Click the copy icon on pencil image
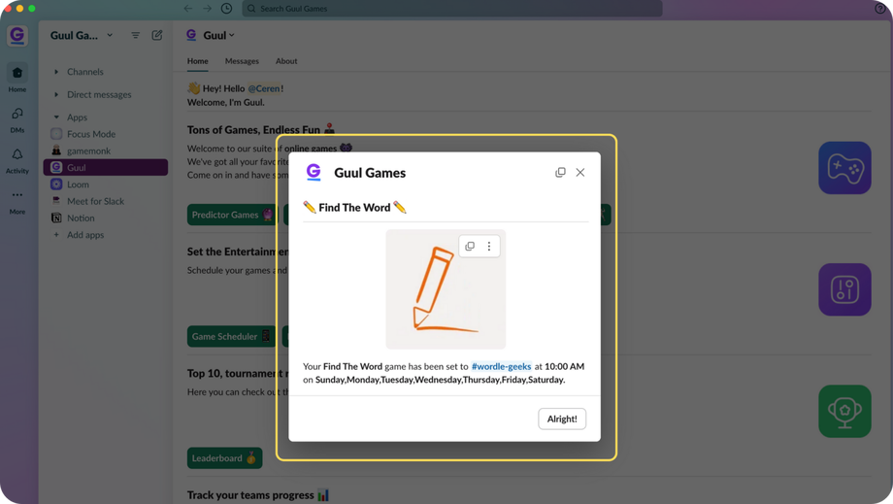The image size is (893, 504). click(x=470, y=246)
